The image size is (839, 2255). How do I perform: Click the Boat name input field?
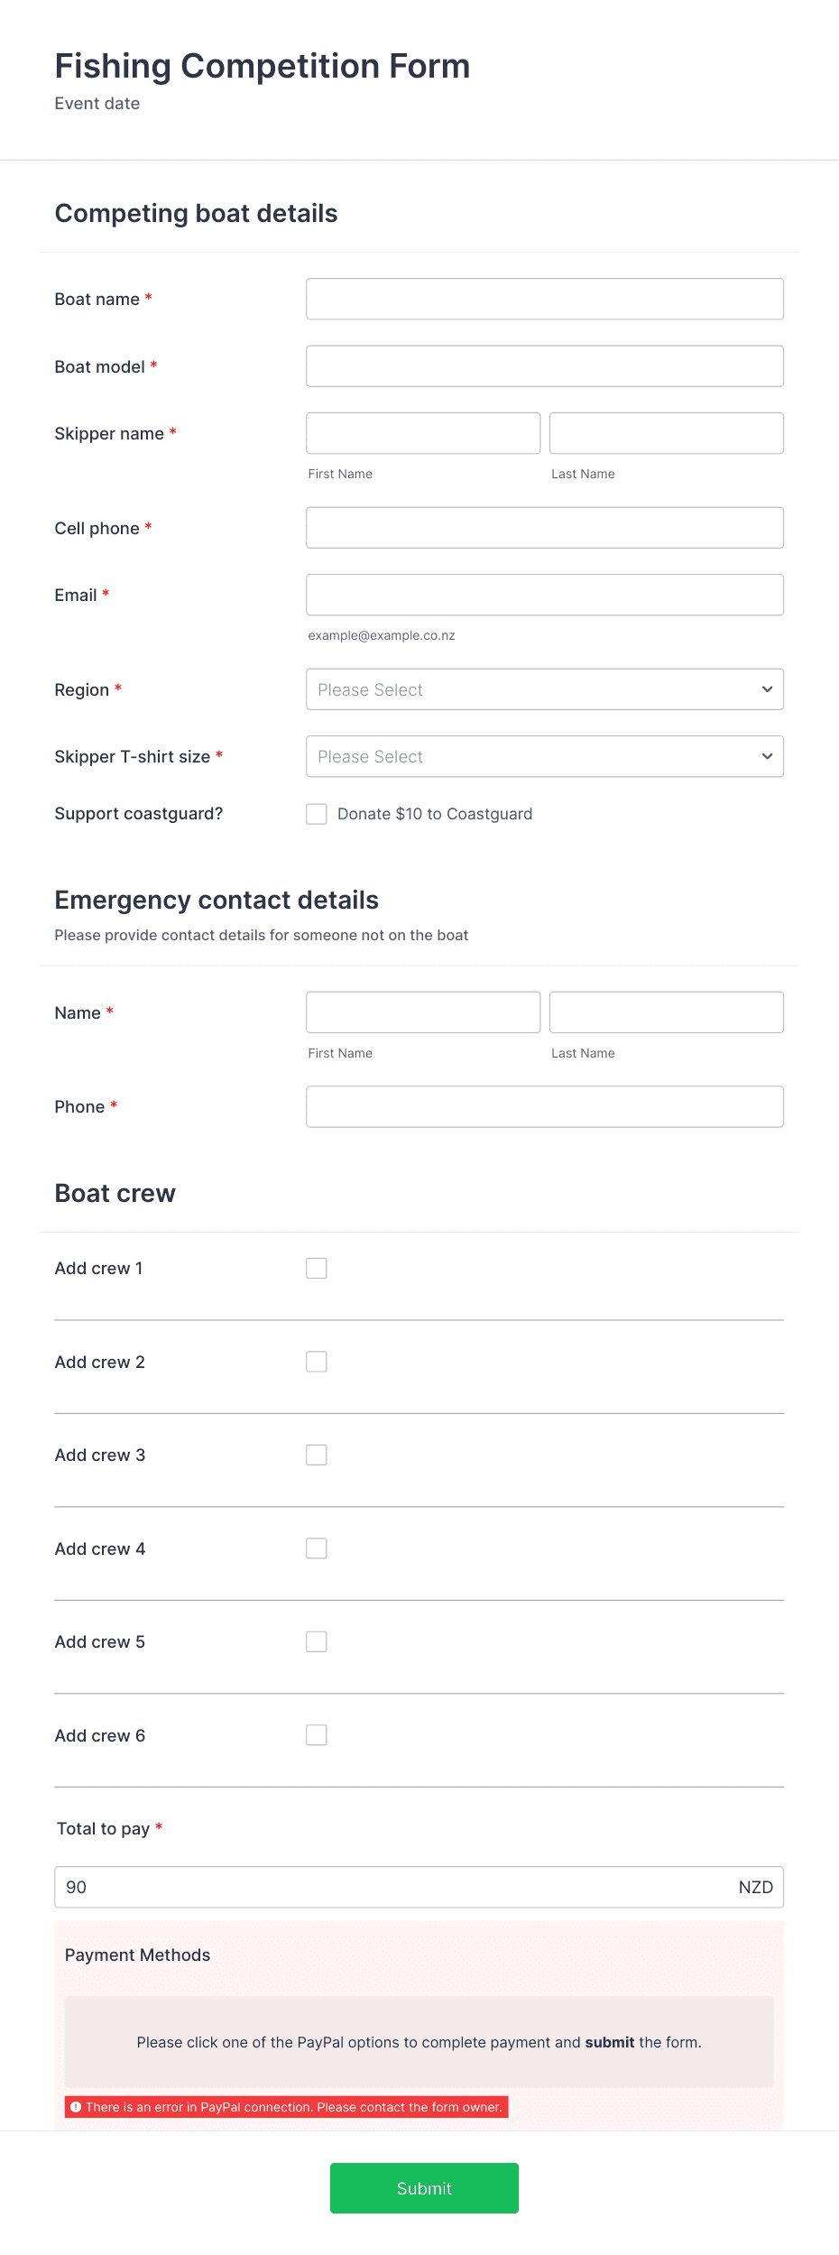pos(545,299)
